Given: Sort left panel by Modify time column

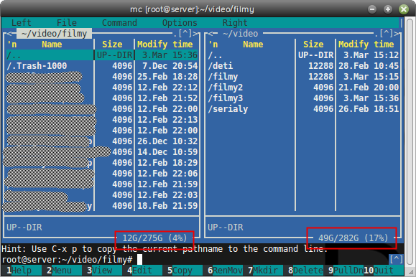Looking at the screenshot, I should (165, 44).
